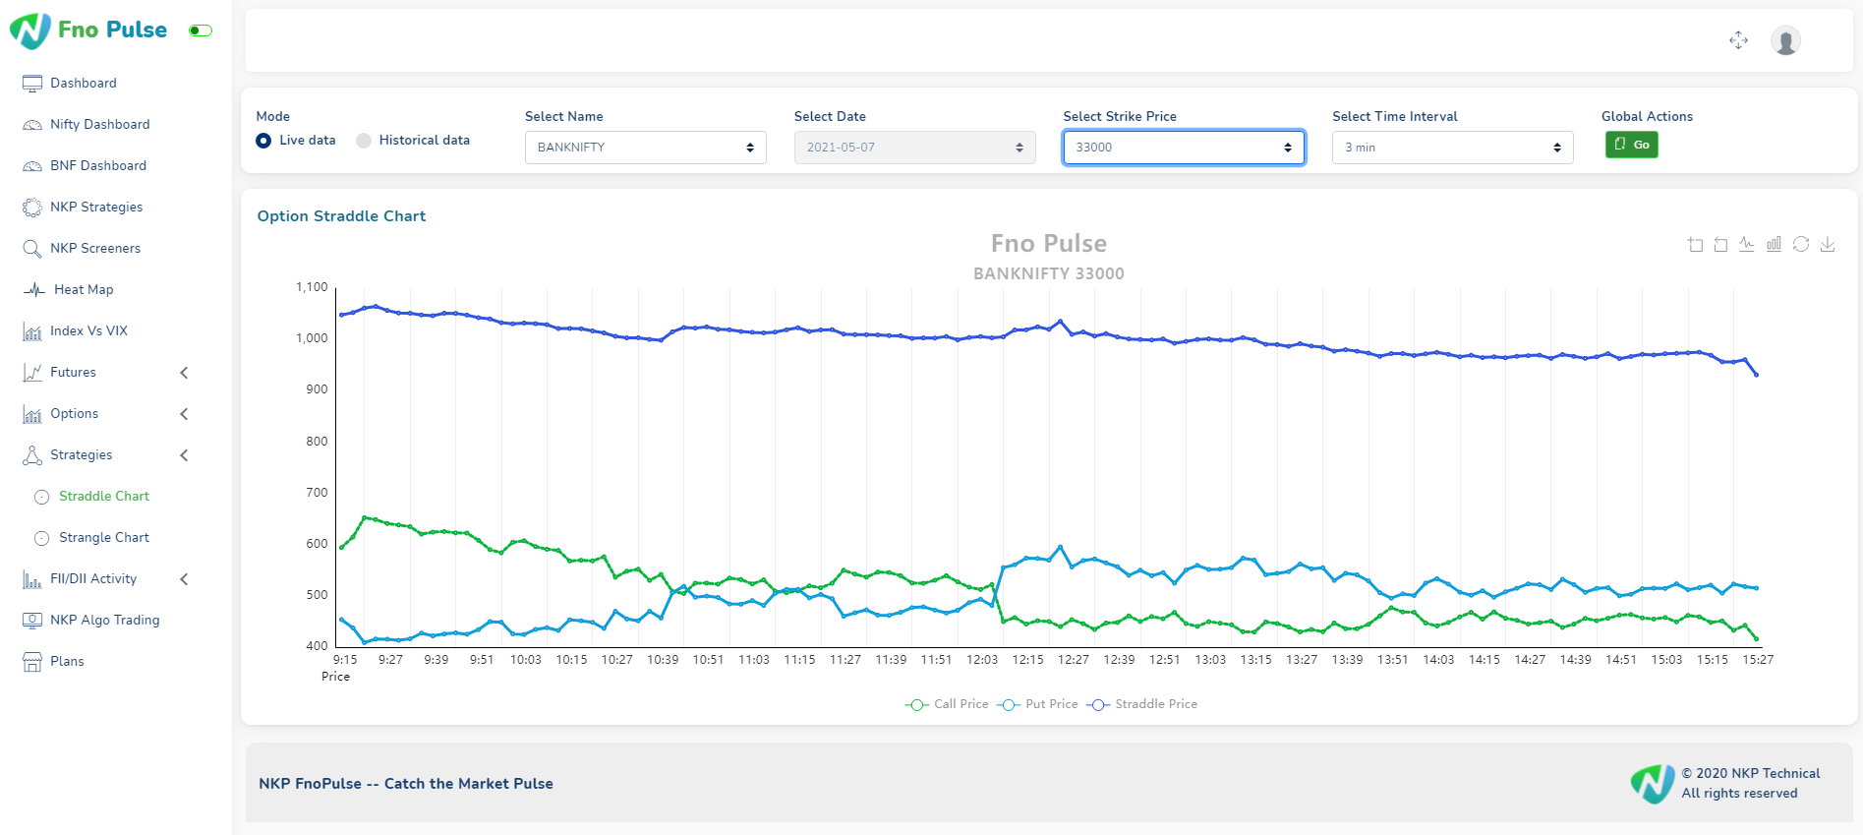The height and width of the screenshot is (835, 1863).
Task: Click the NKP Algo Trading icon
Action: tap(32, 621)
